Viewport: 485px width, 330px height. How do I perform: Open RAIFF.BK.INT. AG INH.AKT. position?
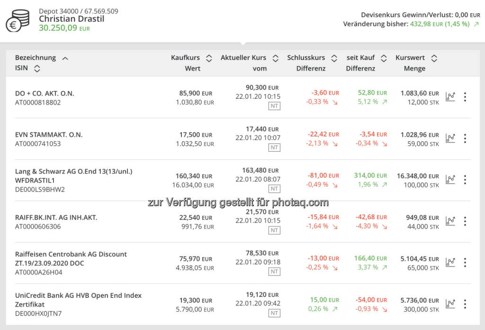tap(56, 217)
